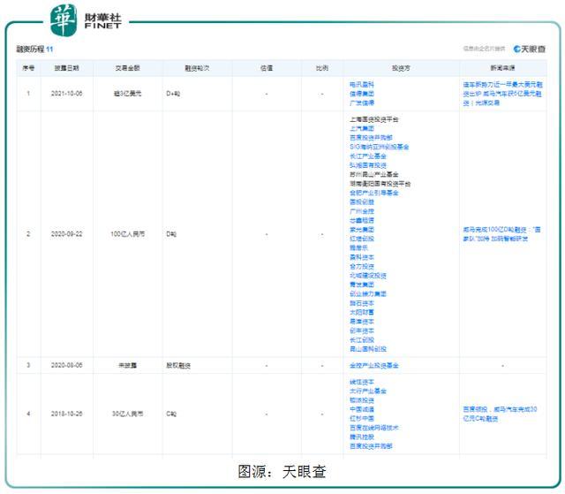Open the 威马完成100亿D轮融资 news link

coord(501,234)
